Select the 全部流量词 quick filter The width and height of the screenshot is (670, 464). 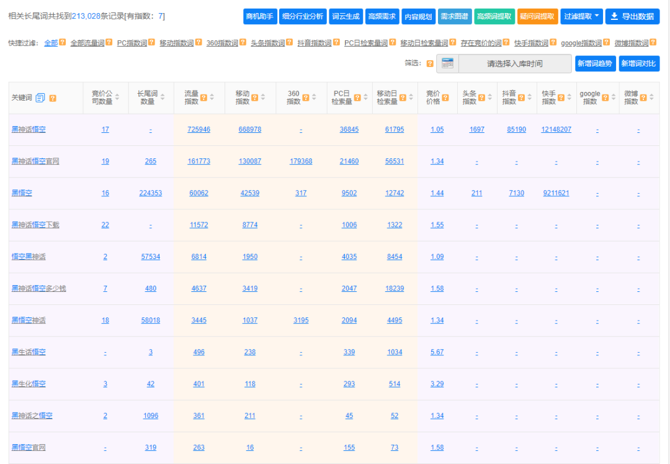(x=87, y=43)
